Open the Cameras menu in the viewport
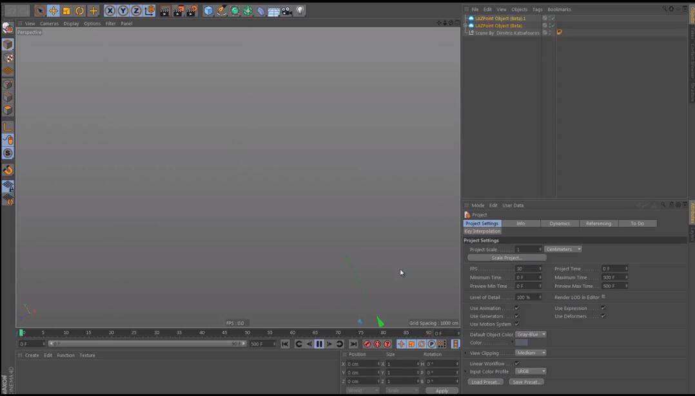This screenshot has height=396, width=695. [49, 23]
